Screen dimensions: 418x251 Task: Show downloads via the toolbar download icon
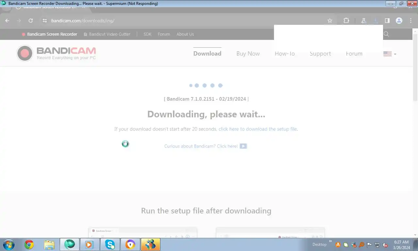pyautogui.click(x=376, y=21)
